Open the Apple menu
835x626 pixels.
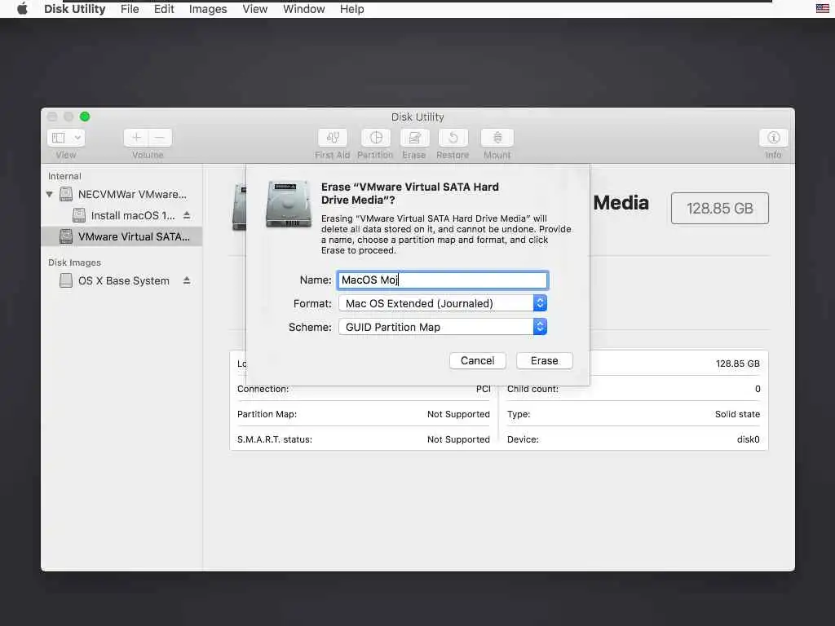[x=22, y=8]
